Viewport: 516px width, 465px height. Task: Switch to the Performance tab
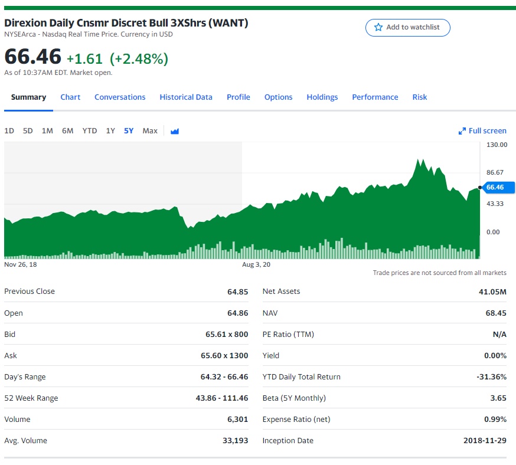coord(375,97)
